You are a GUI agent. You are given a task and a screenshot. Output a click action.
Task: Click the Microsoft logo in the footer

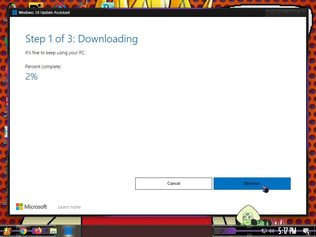tap(31, 206)
